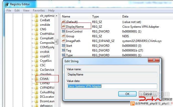Click the string icon beside DisplayName
This screenshot has height=107, width=173.
click(64, 26)
